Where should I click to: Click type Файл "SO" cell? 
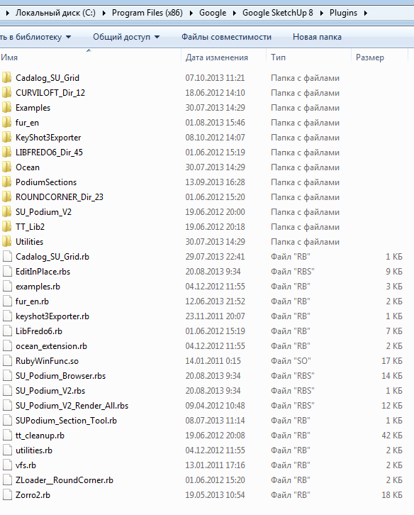pyautogui.click(x=291, y=361)
